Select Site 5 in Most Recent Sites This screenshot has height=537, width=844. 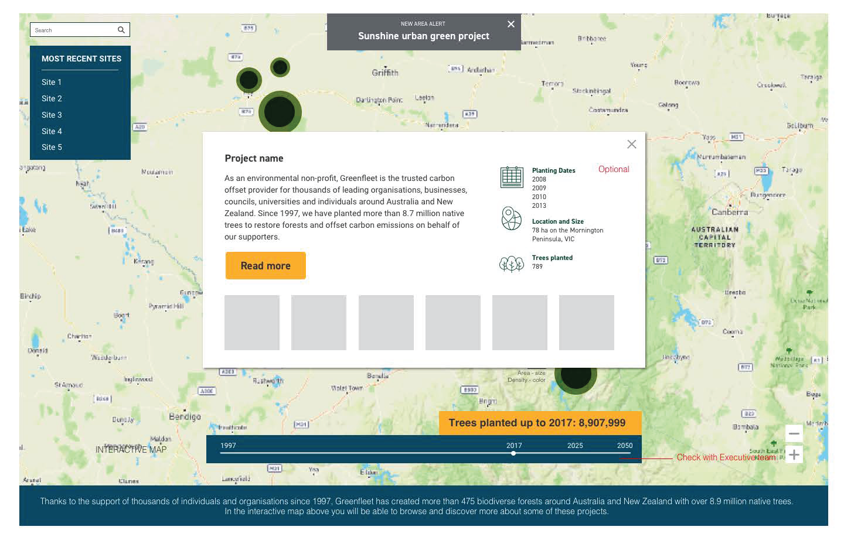tap(52, 147)
